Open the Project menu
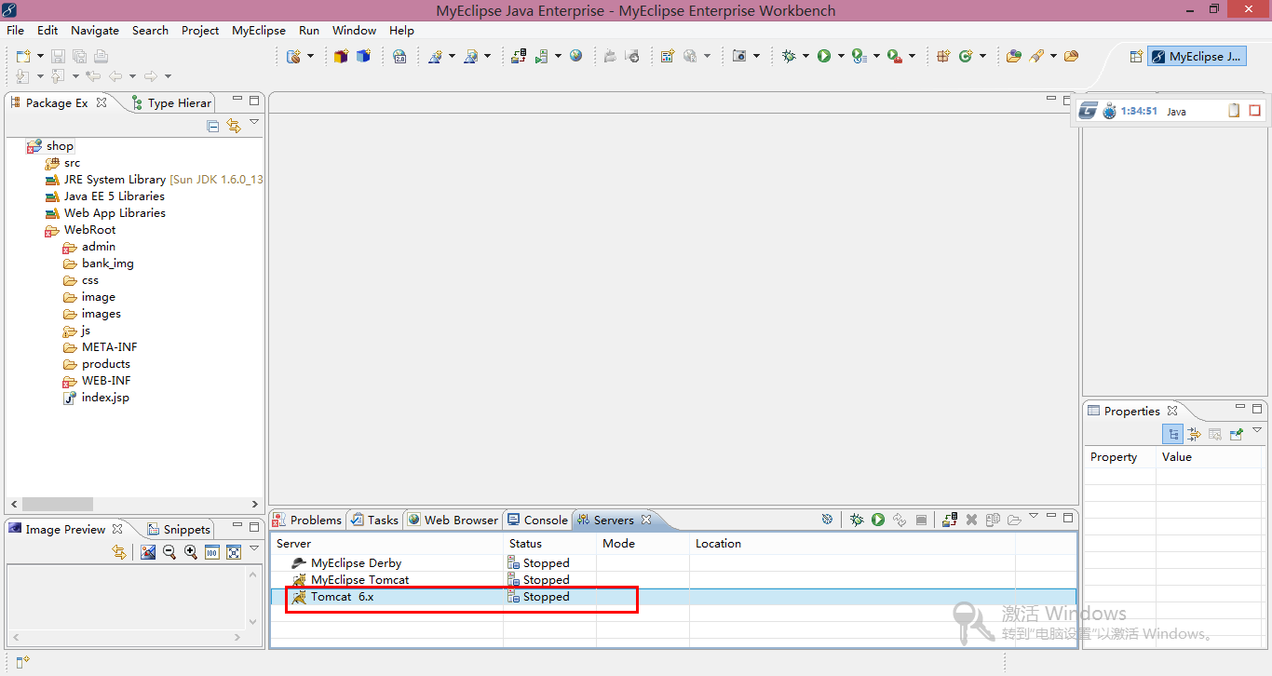The height and width of the screenshot is (676, 1272). 200,30
